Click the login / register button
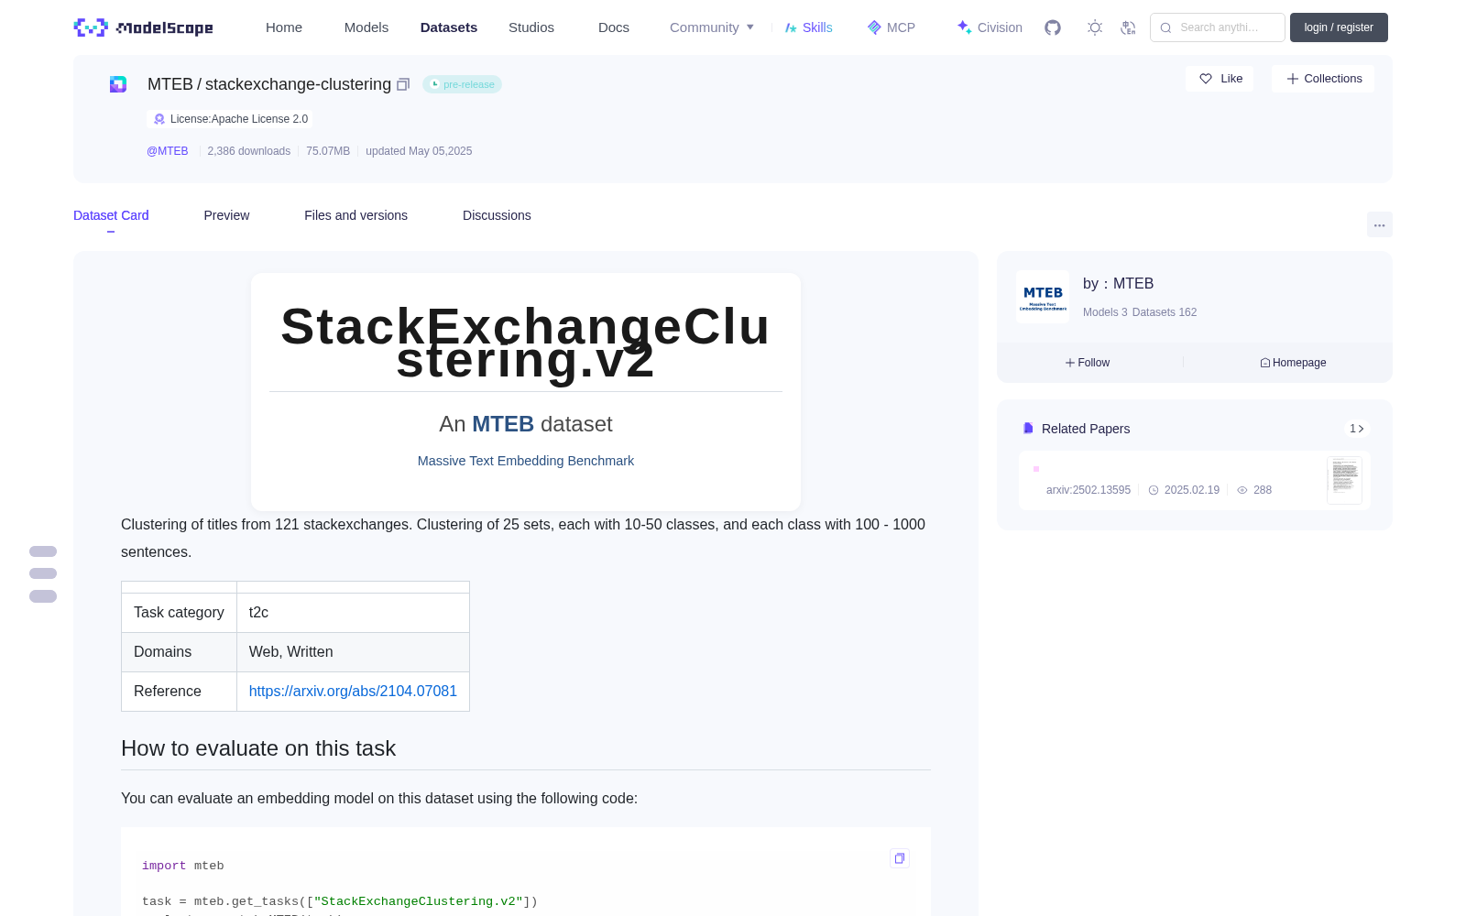This screenshot has width=1466, height=916. coord(1339,27)
